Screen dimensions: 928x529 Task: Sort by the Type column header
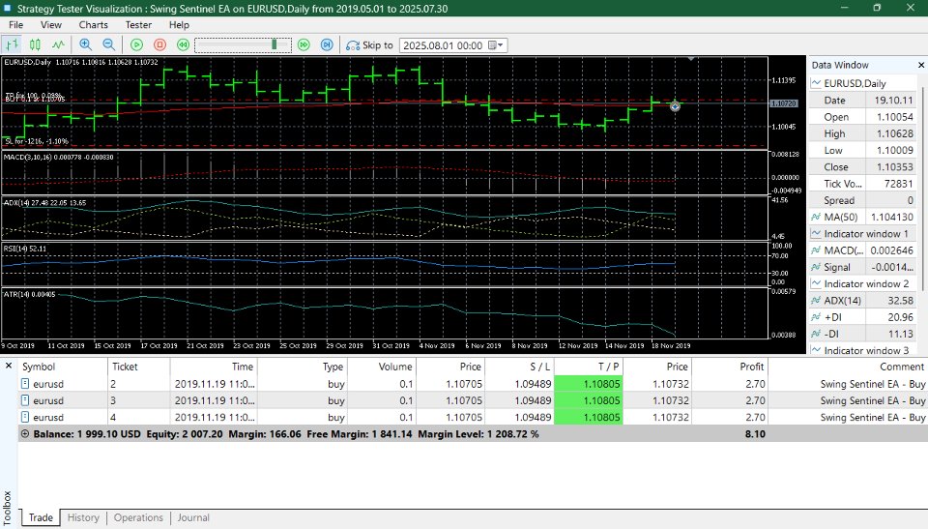click(303, 367)
